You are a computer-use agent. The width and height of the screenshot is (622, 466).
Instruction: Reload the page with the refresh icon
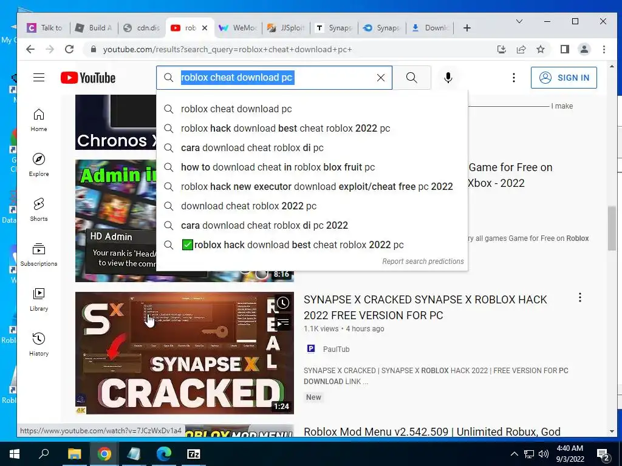coord(69,50)
